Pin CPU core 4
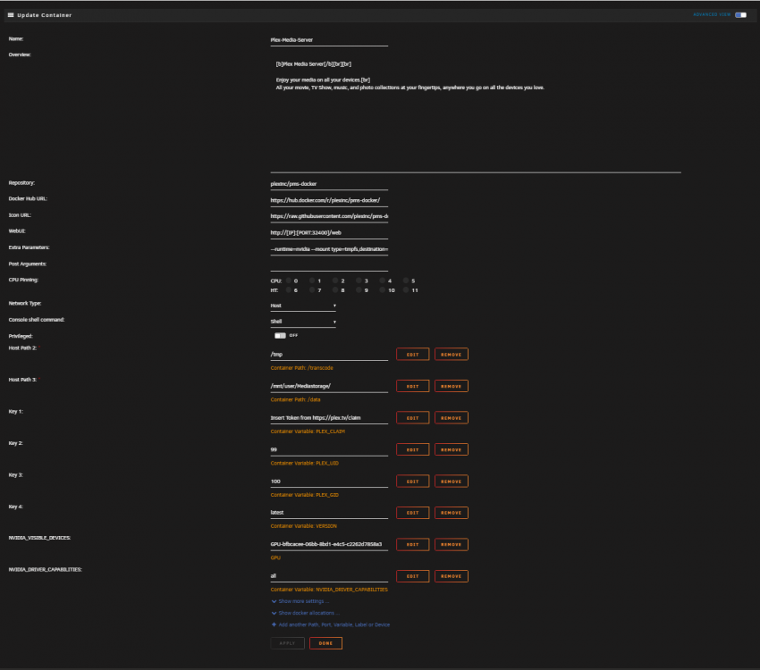The width and height of the screenshot is (760, 670). [383, 281]
